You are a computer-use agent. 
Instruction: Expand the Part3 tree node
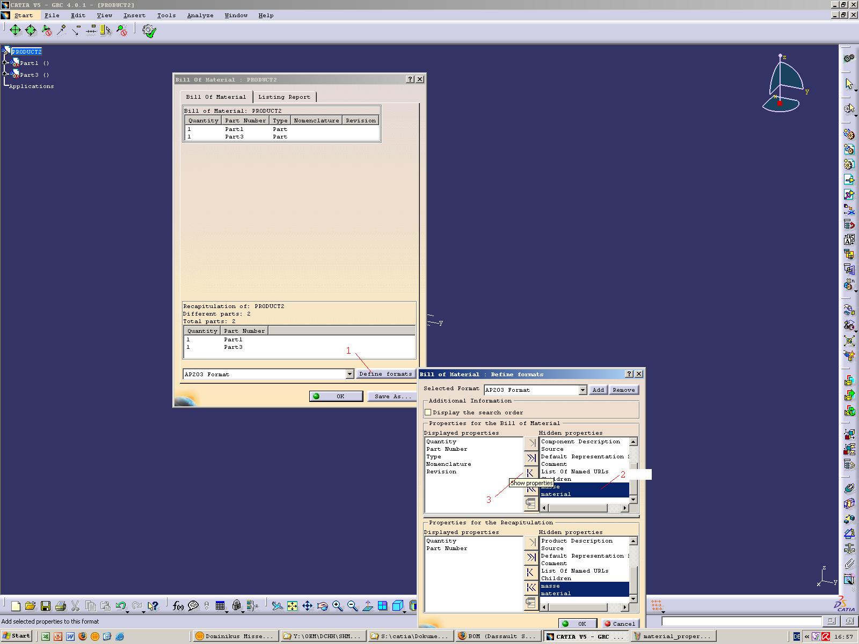pos(5,75)
